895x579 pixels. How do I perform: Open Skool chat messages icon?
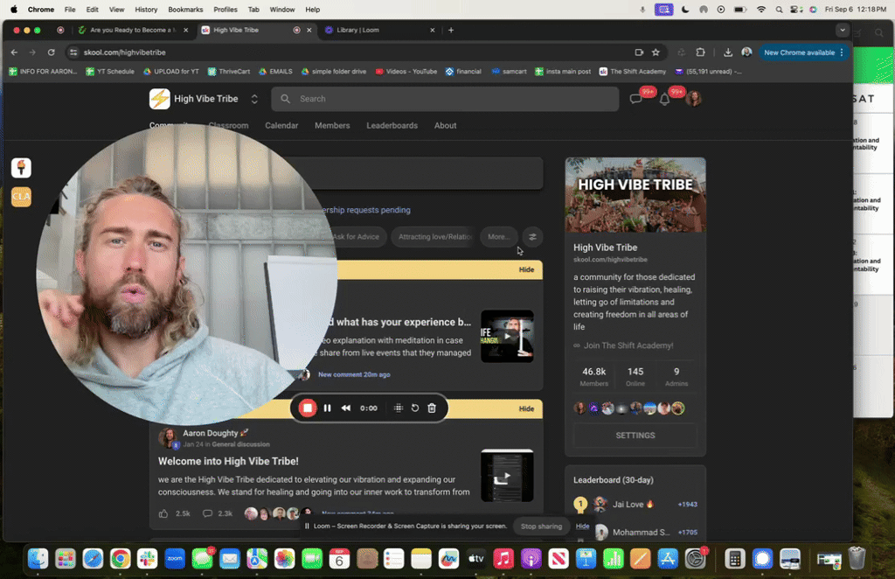635,99
